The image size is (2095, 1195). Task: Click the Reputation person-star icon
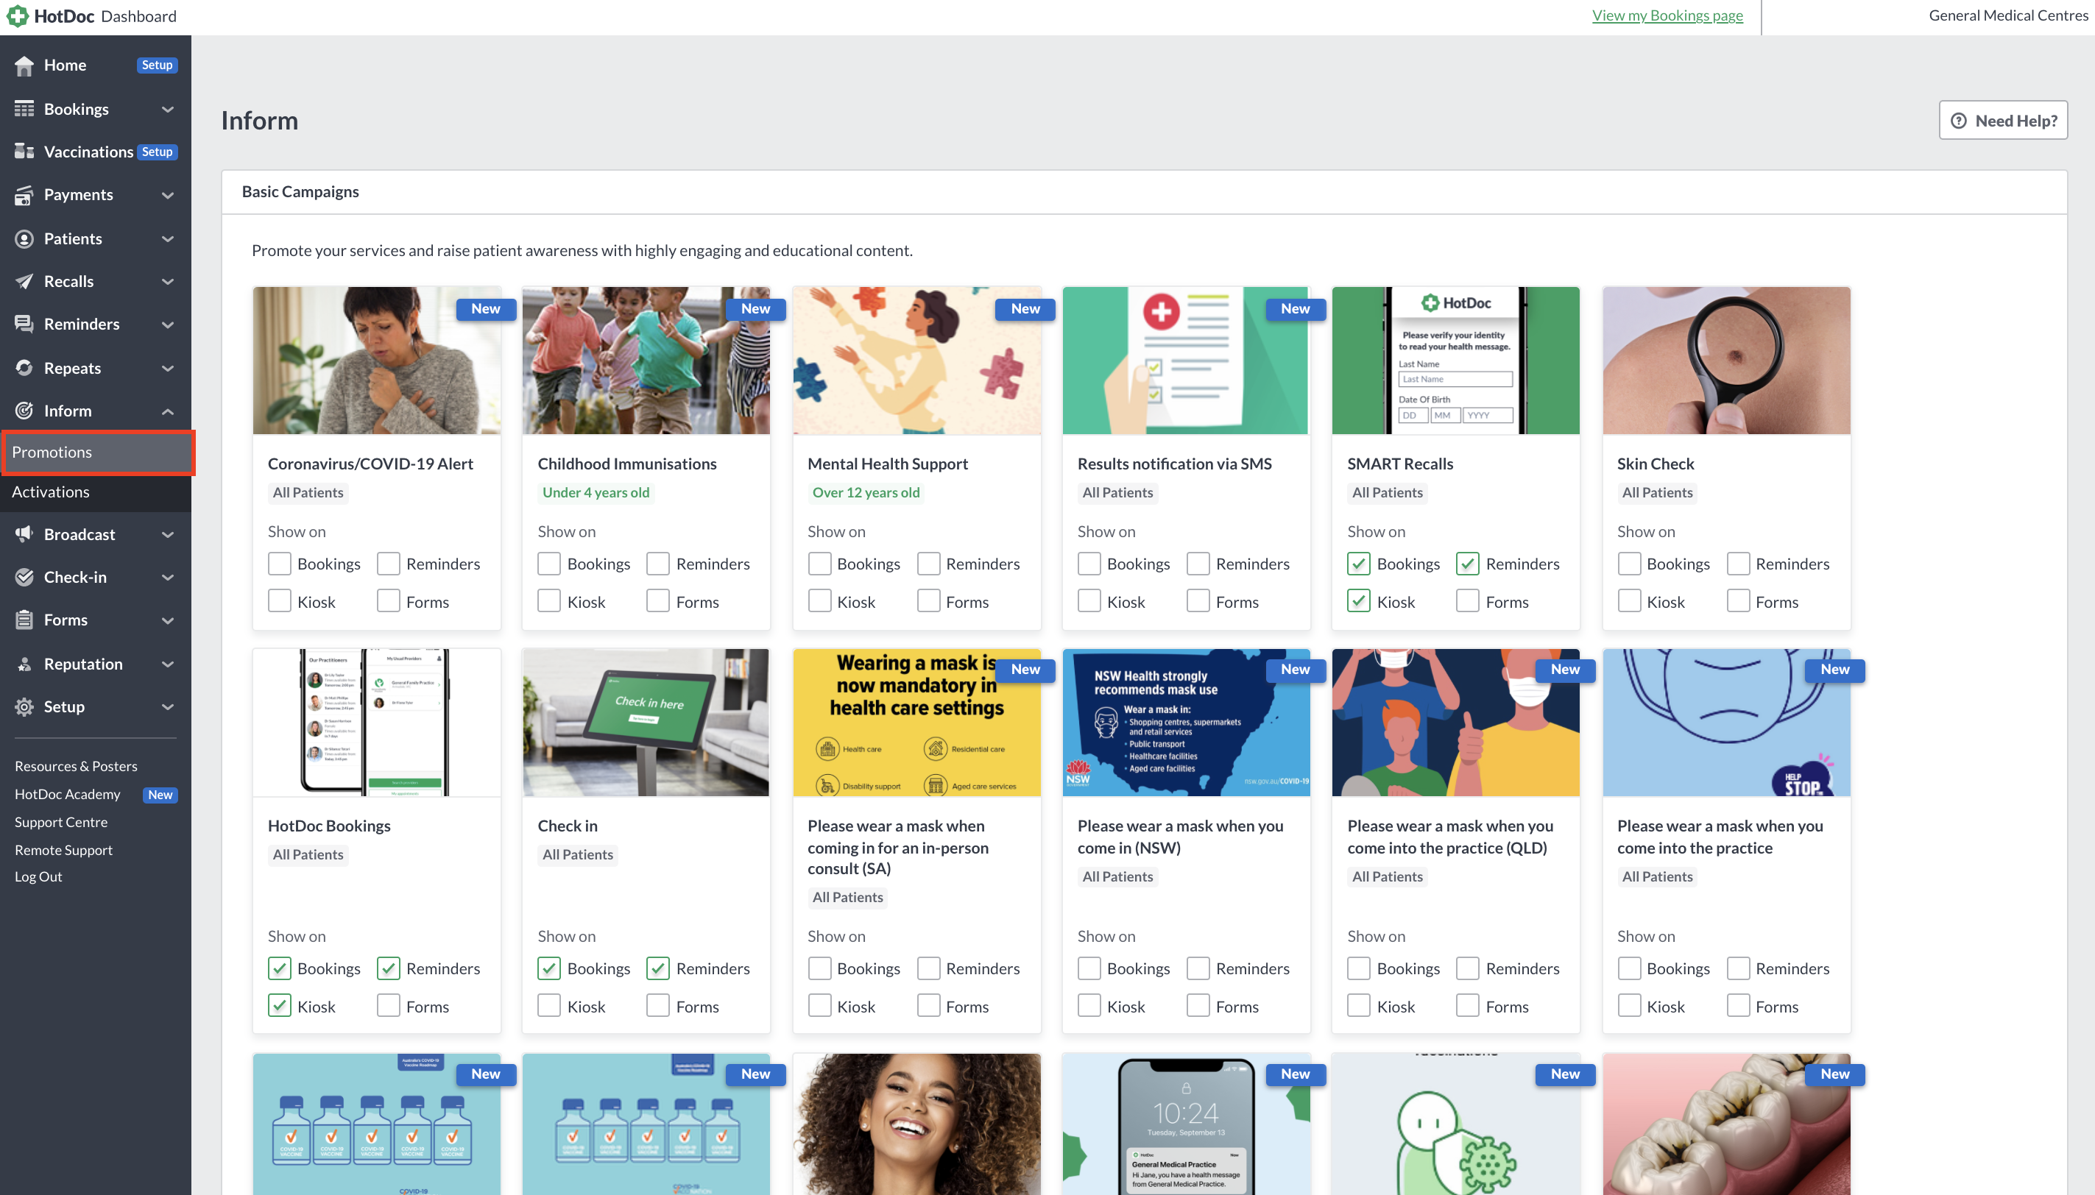tap(24, 664)
